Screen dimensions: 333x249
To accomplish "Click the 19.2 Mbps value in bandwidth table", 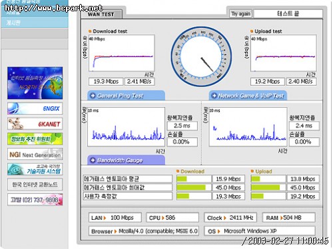I will pyautogui.click(x=303, y=197).
